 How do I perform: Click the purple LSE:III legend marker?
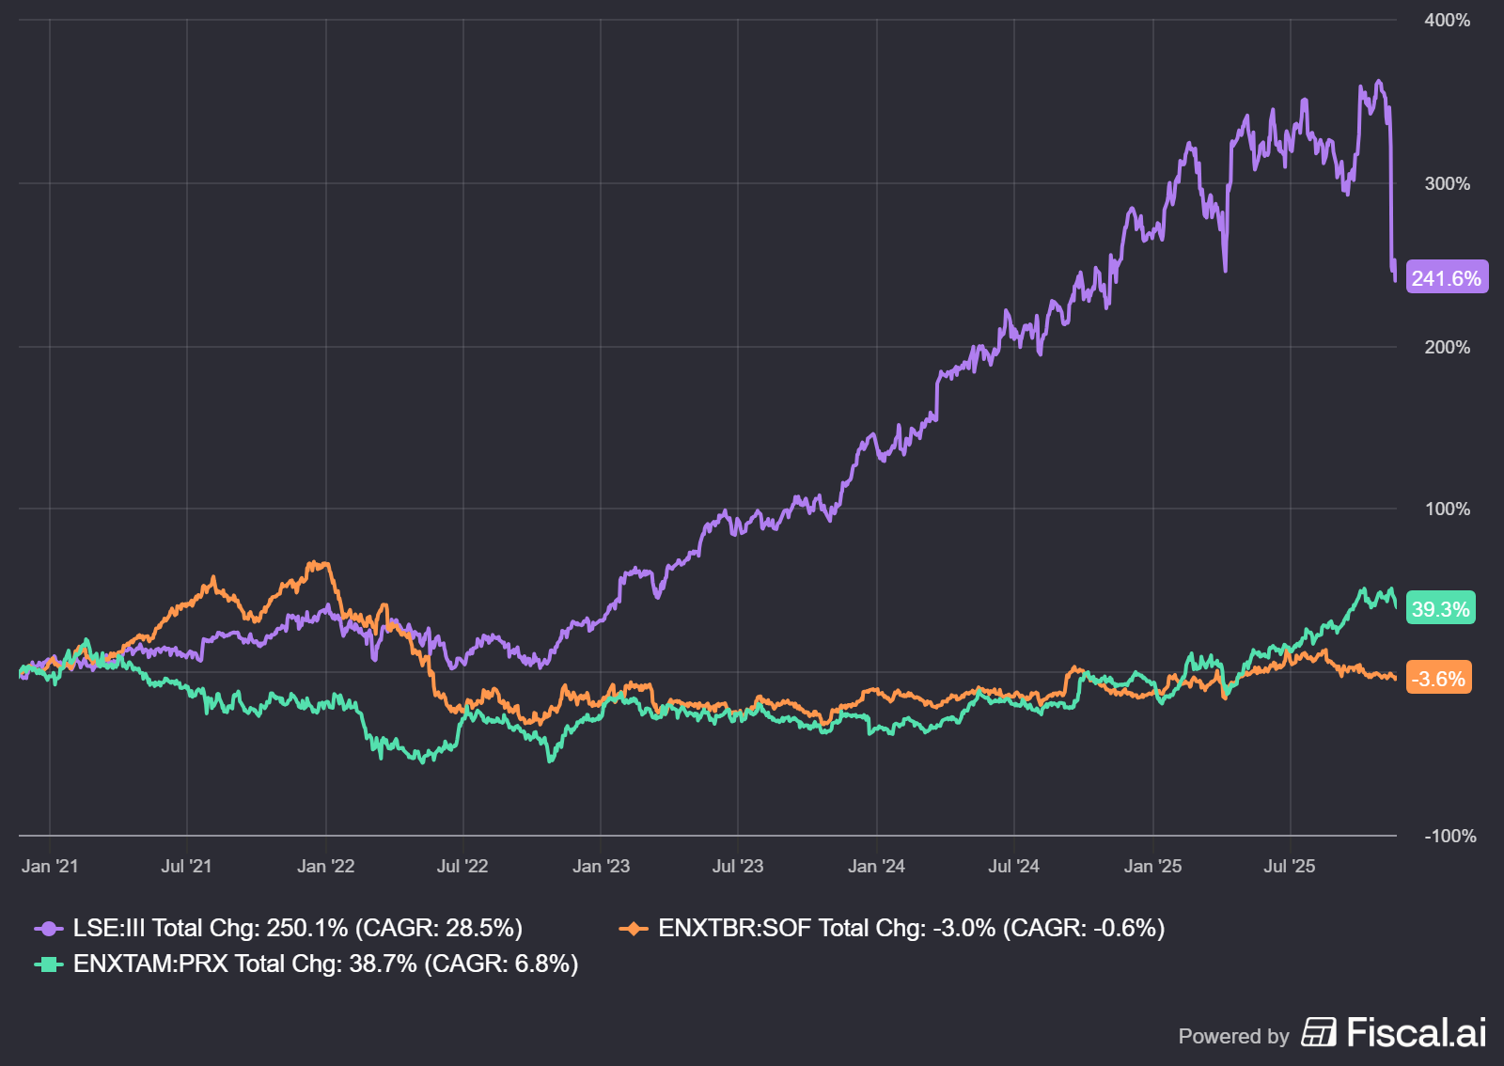click(49, 929)
